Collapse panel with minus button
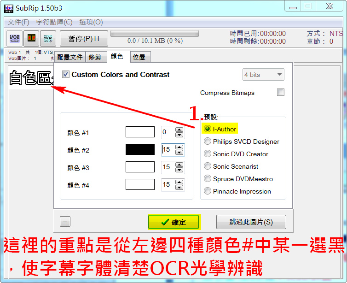Image resolution: width=347 pixels, height=283 pixels. click(65, 222)
